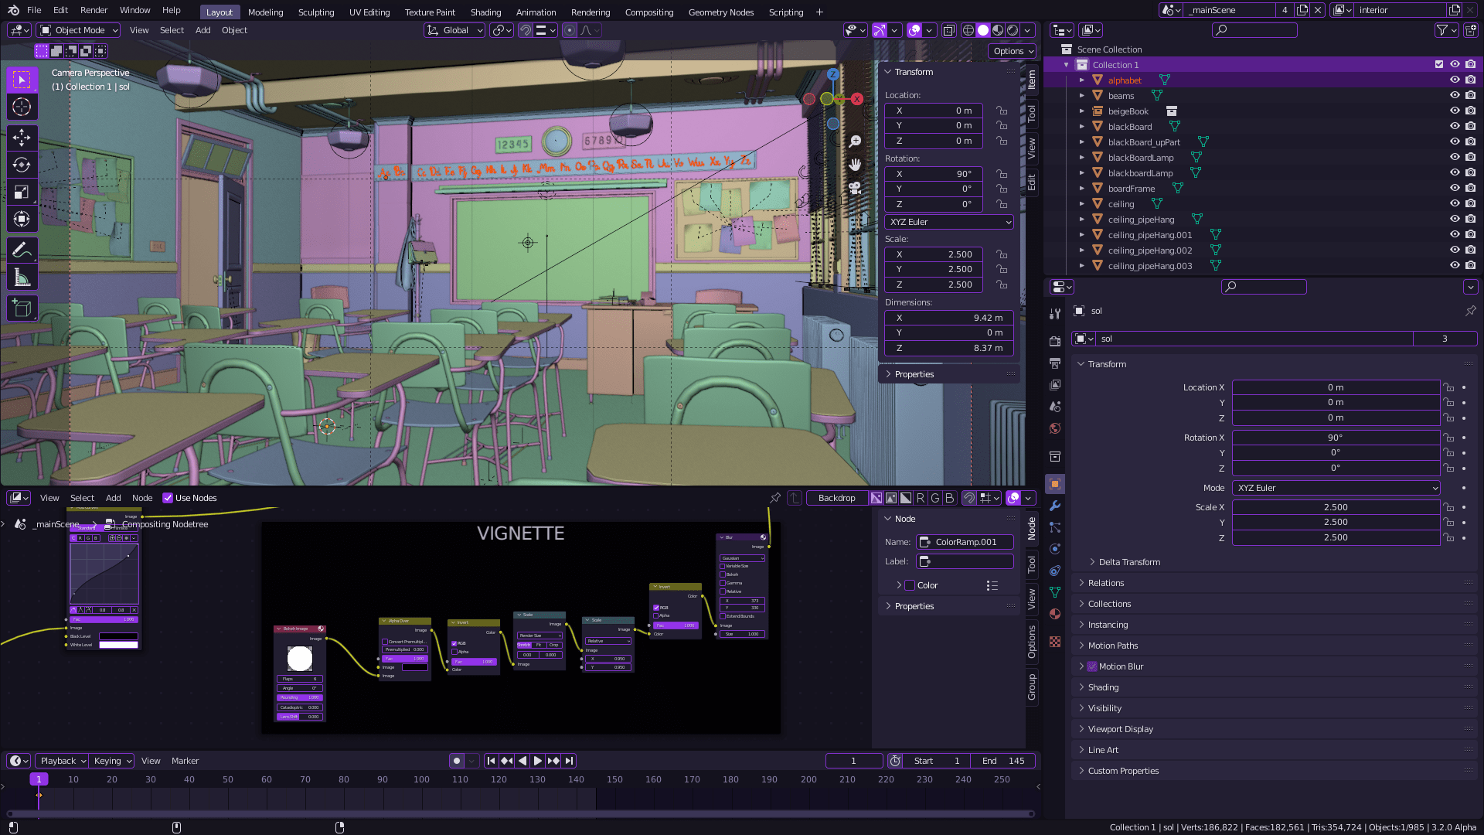Toggle lock on Location X in sidebar
This screenshot has width=1484, height=835.
click(1002, 111)
